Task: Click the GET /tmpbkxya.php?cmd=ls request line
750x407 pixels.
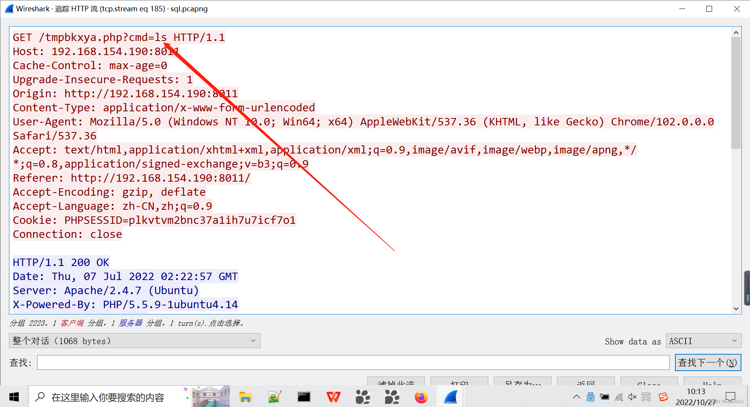Action: pos(119,37)
